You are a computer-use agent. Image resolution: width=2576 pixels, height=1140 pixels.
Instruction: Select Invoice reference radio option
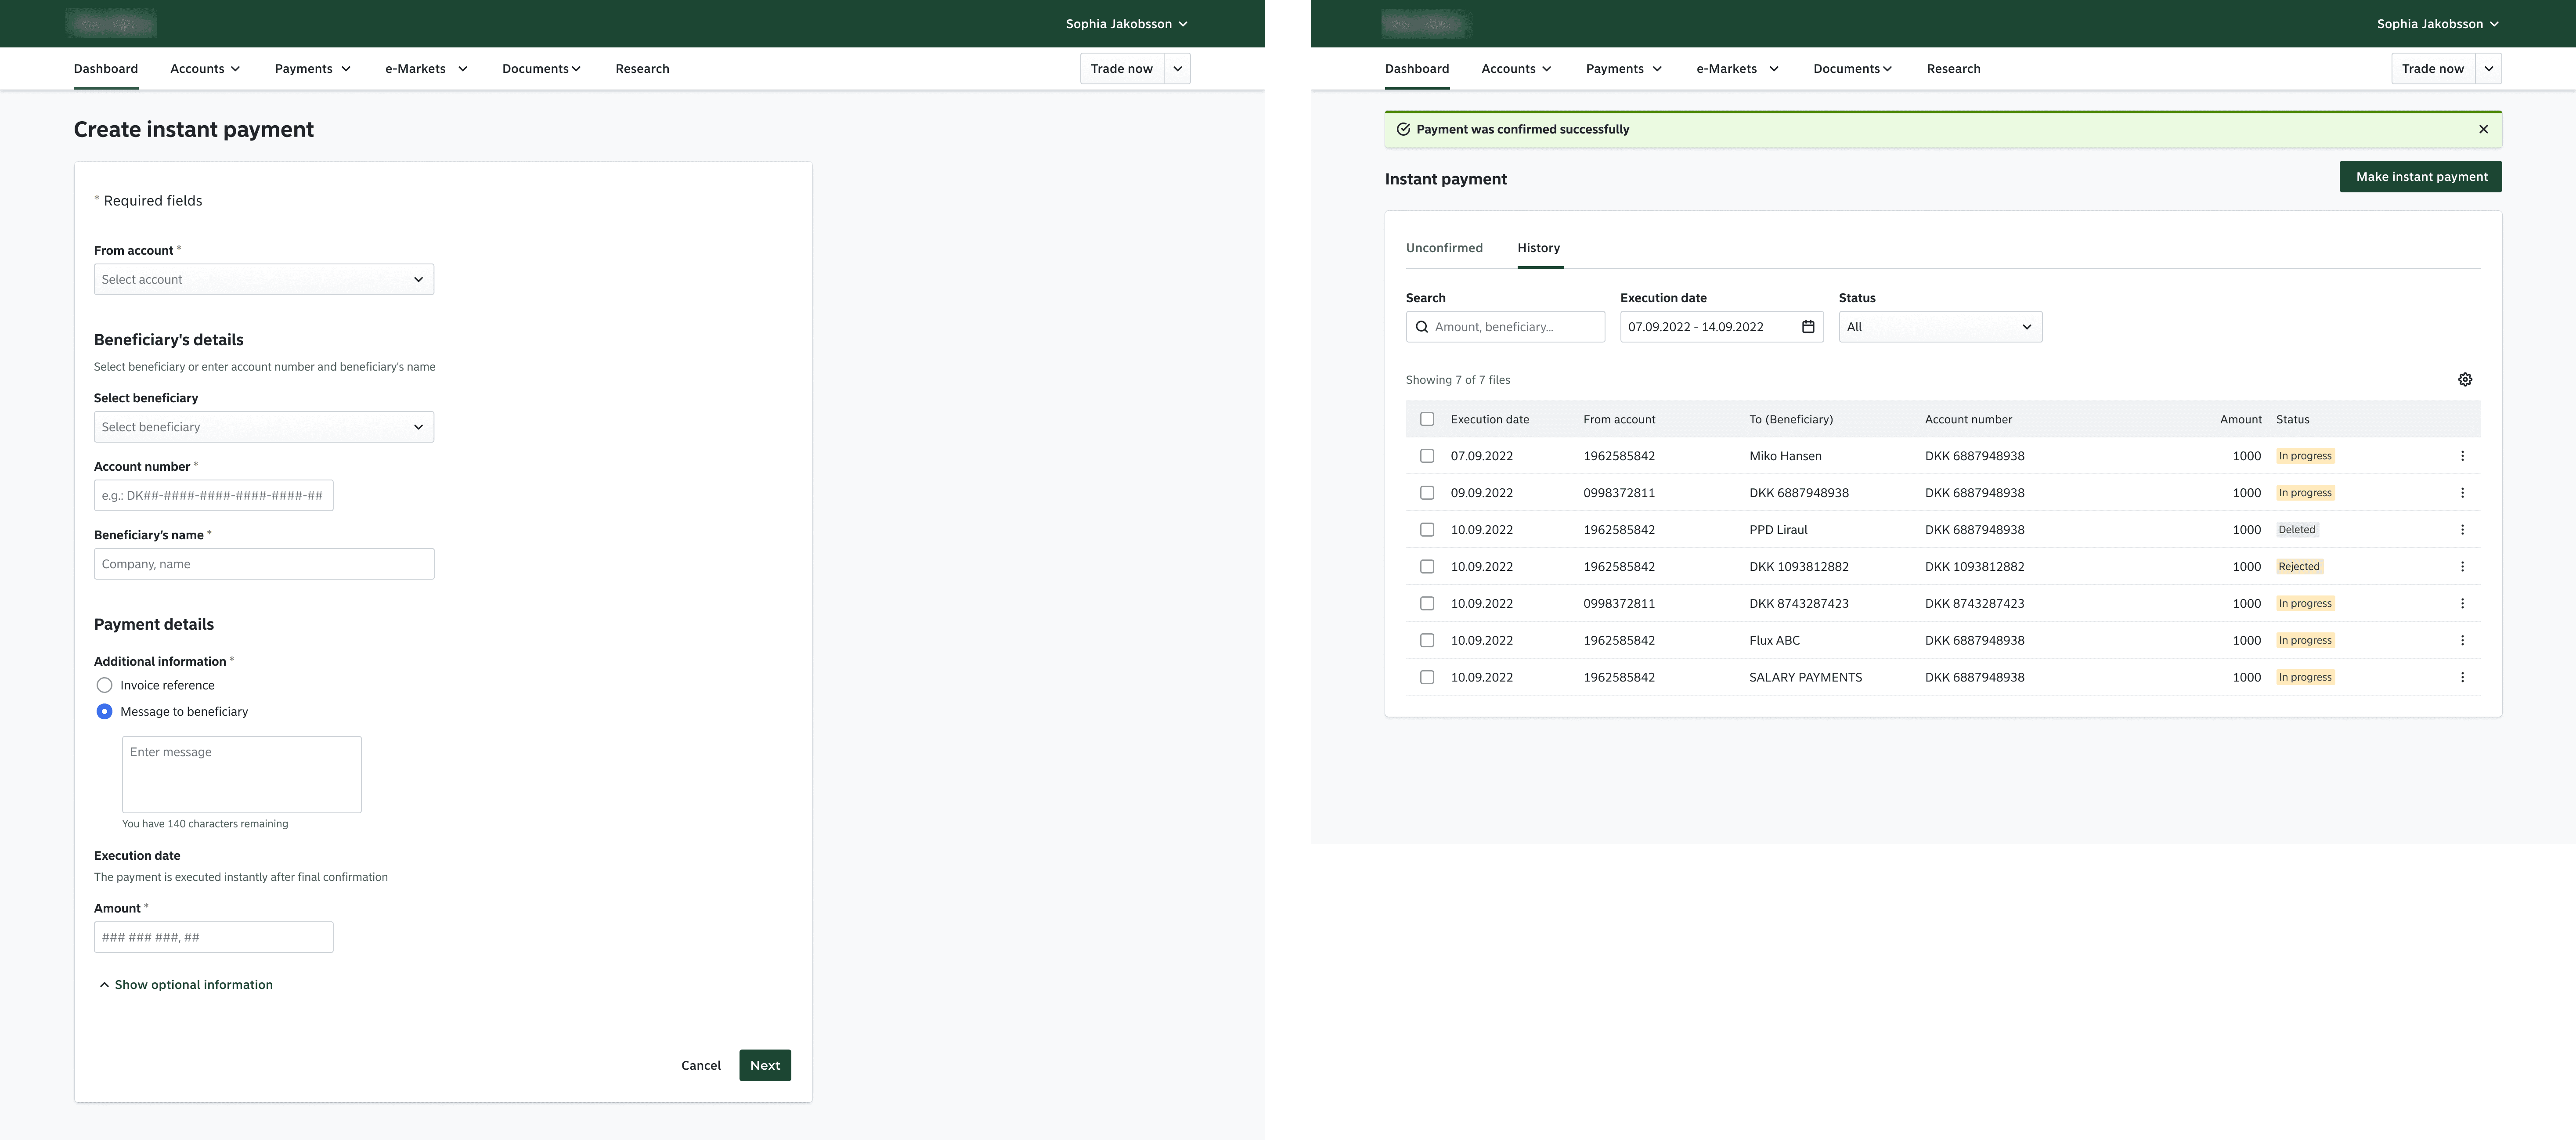(104, 685)
